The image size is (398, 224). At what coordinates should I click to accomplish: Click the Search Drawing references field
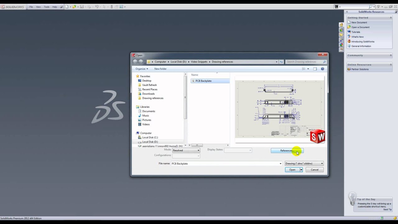click(306, 62)
